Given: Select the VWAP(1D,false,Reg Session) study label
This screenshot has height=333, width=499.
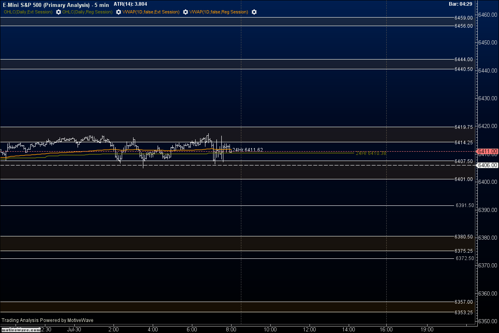Looking at the screenshot, I should 218,12.
